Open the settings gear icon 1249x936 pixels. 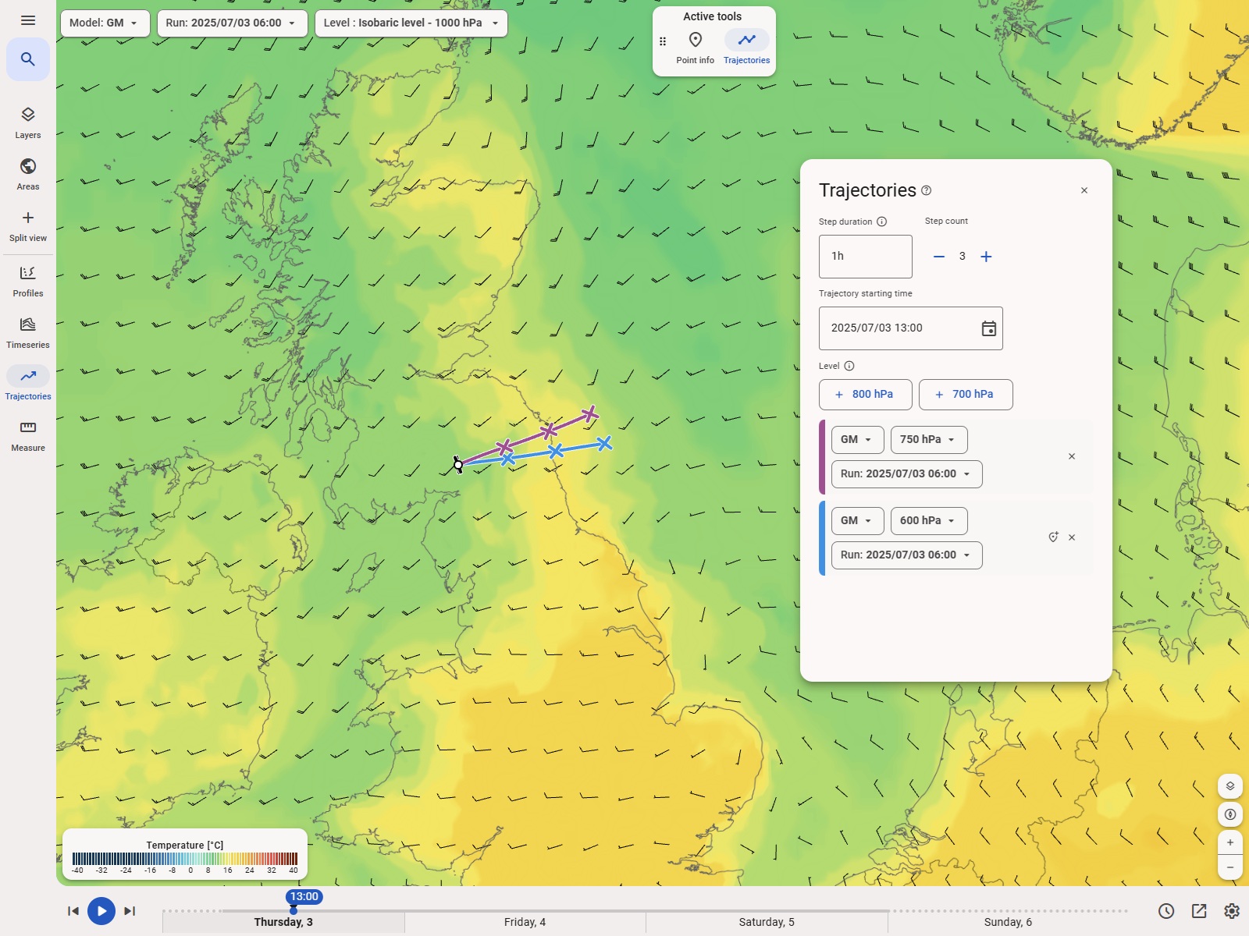click(x=1232, y=911)
